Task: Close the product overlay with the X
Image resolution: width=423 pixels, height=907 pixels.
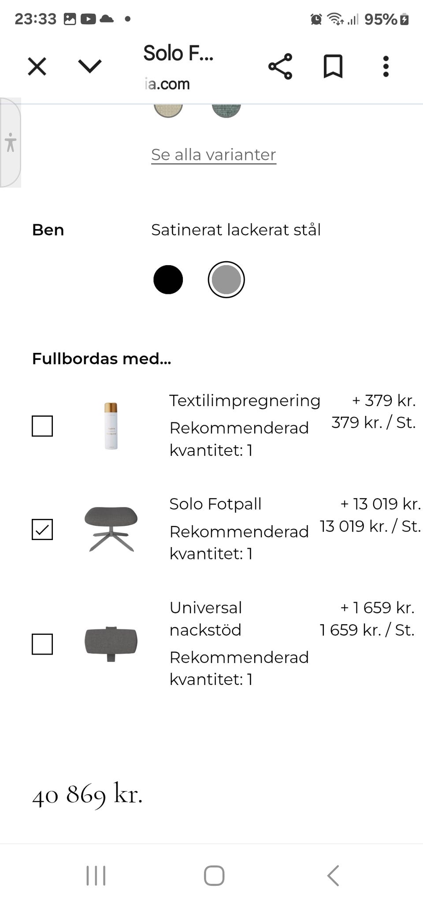Action: coord(37,66)
